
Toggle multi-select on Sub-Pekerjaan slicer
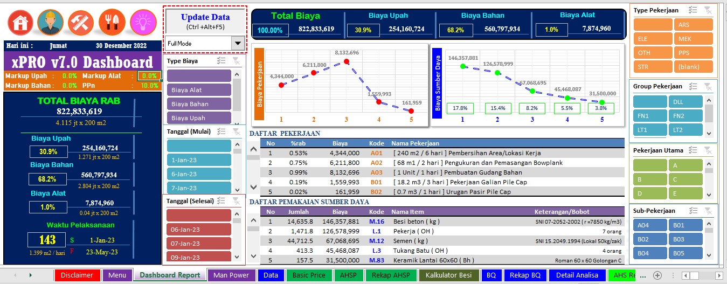694,210
